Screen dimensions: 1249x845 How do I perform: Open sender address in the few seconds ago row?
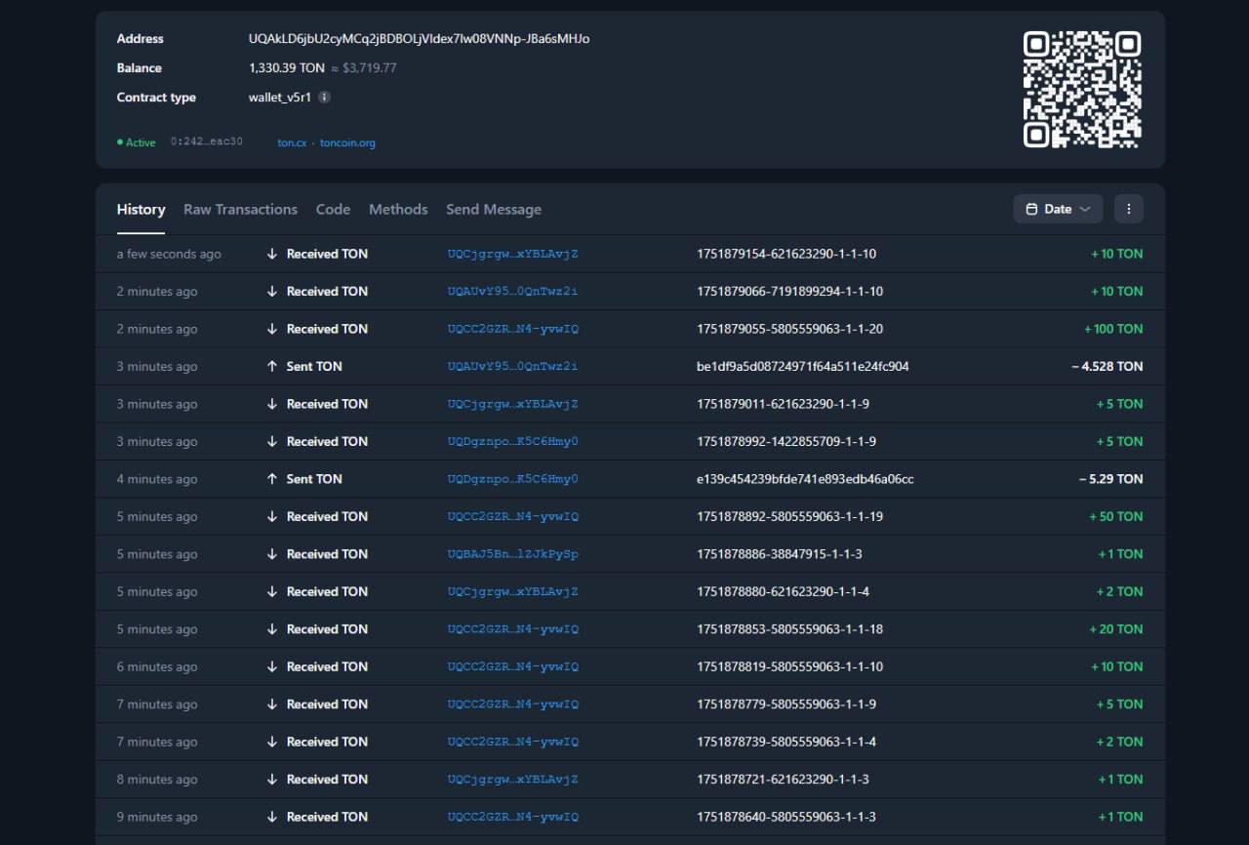pyautogui.click(x=513, y=254)
